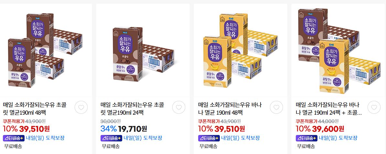This screenshot has height=154, width=386.
Task: Add banana plus chocolate combo to wishlist
Action: (x=374, y=107)
